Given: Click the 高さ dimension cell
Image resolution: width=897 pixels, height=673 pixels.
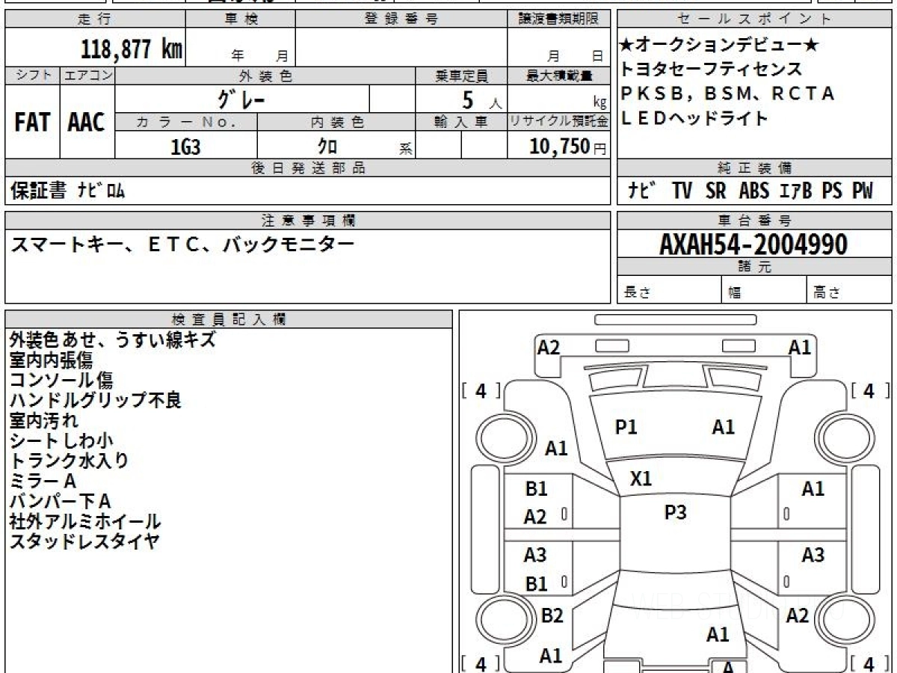Looking at the screenshot, I should [850, 290].
